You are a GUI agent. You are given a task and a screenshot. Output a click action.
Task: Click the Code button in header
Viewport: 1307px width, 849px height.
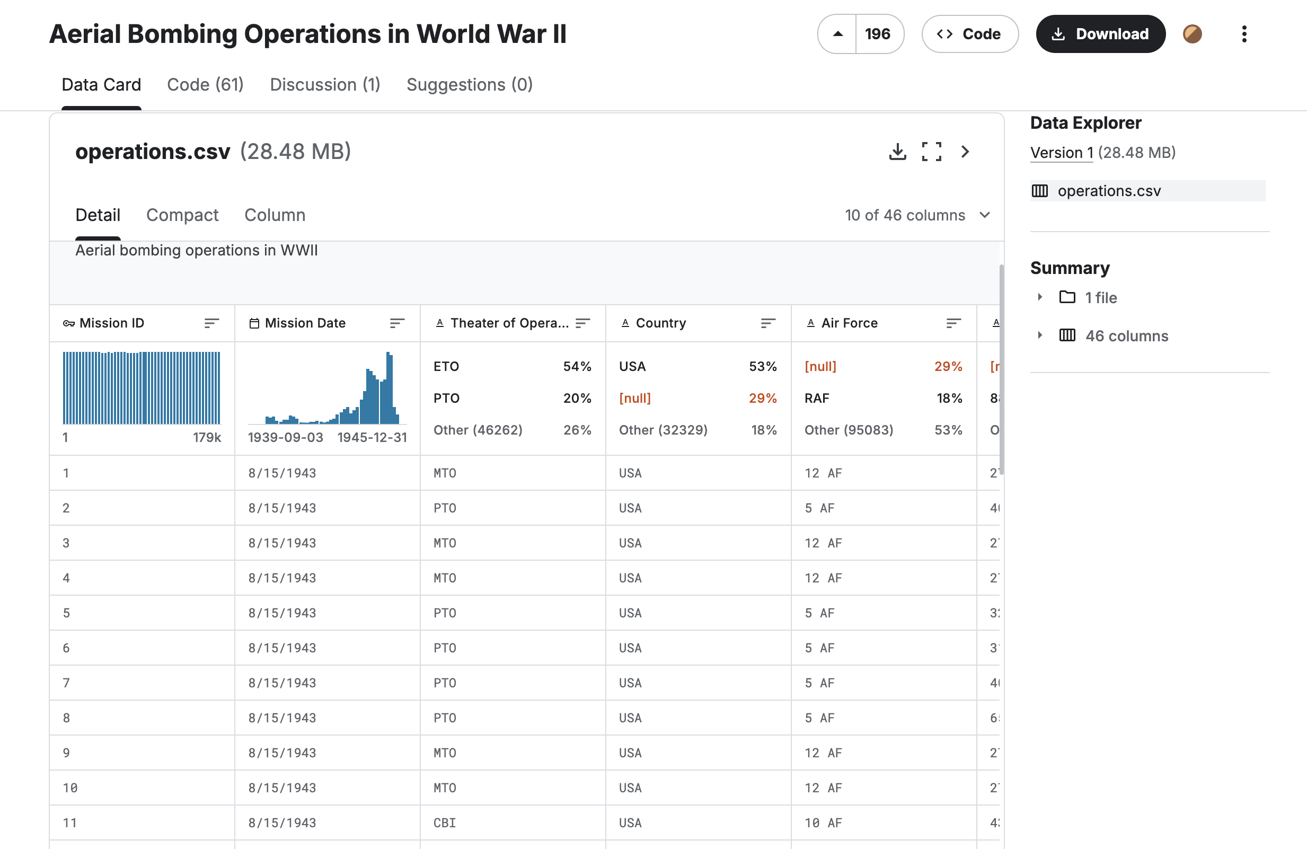pyautogui.click(x=969, y=34)
